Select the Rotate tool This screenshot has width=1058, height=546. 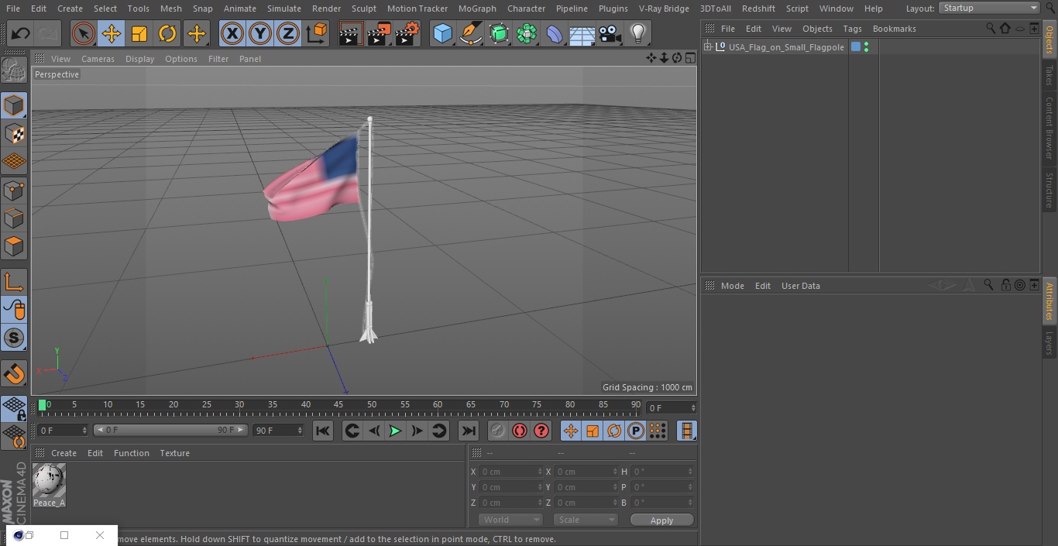pos(167,33)
